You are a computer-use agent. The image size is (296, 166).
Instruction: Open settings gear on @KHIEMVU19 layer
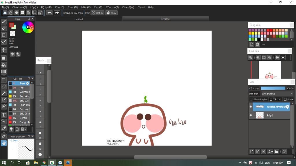click(x=287, y=107)
